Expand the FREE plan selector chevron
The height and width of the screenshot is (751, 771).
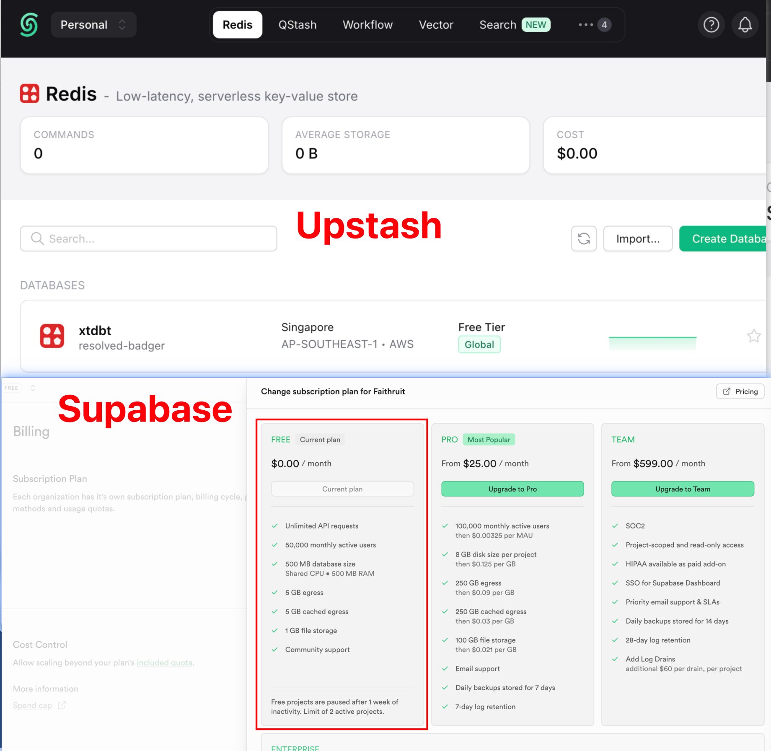(x=33, y=387)
